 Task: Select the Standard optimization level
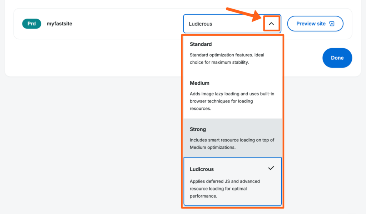coord(232,53)
